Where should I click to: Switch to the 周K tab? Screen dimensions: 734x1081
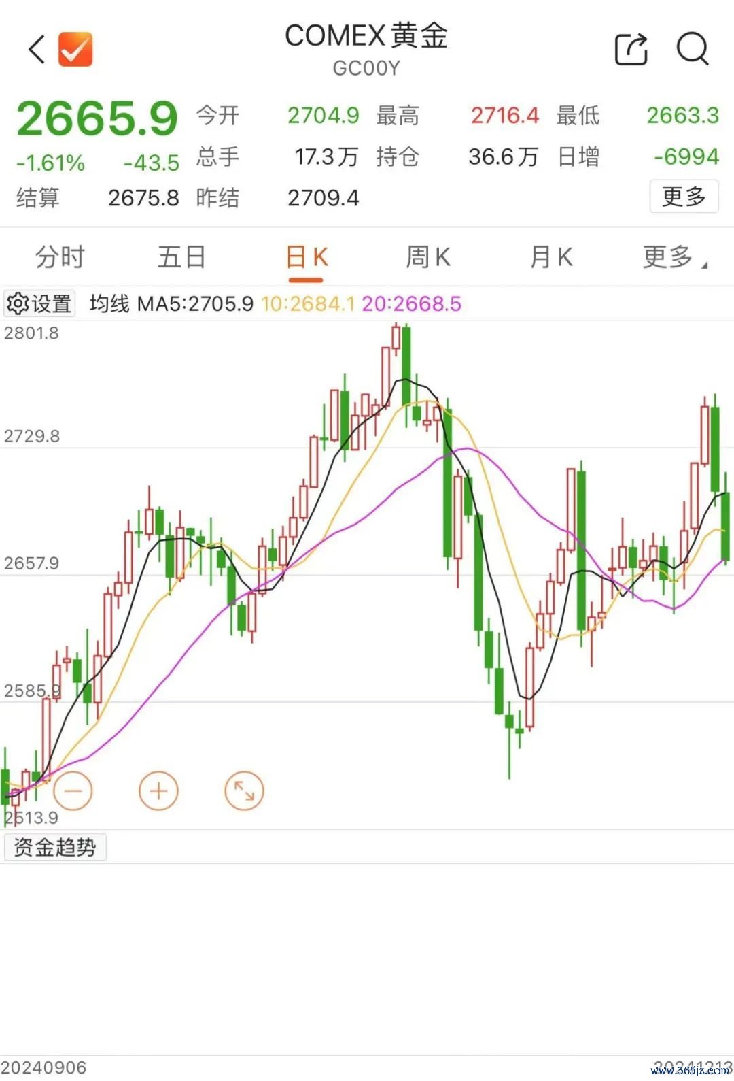click(x=428, y=258)
